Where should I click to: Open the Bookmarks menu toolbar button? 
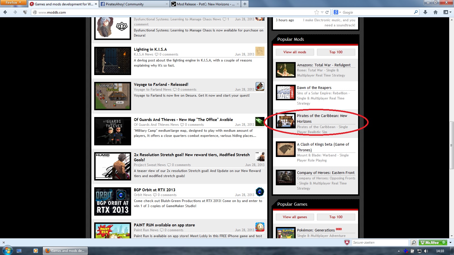tap(446, 12)
